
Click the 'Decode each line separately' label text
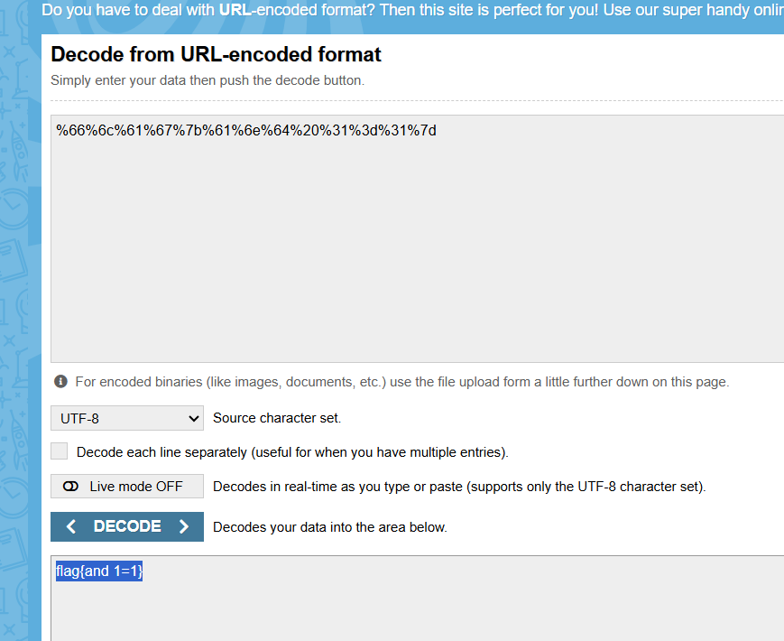(x=292, y=452)
